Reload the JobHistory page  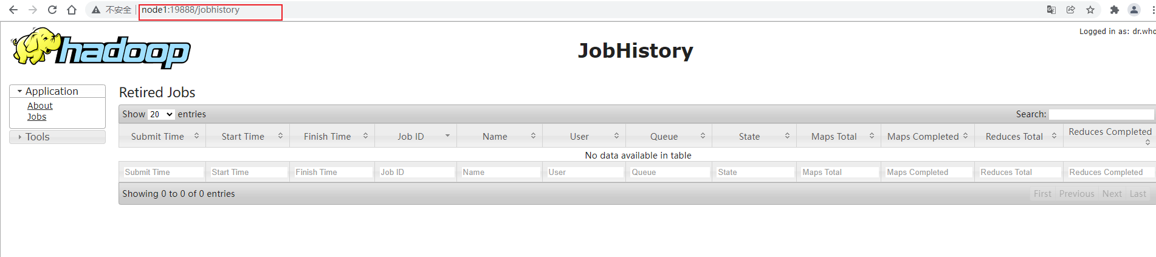[x=52, y=10]
